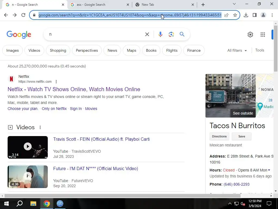Open Windows Start menu
This screenshot has width=278, height=209.
[x=7, y=204]
